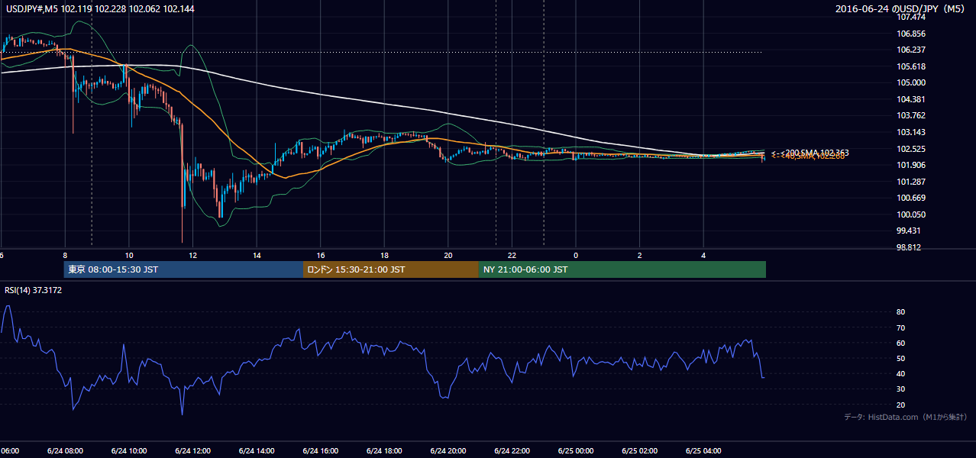The height and width of the screenshot is (458, 976).
Task: Click the RSI 70 level label
Action: click(x=900, y=327)
